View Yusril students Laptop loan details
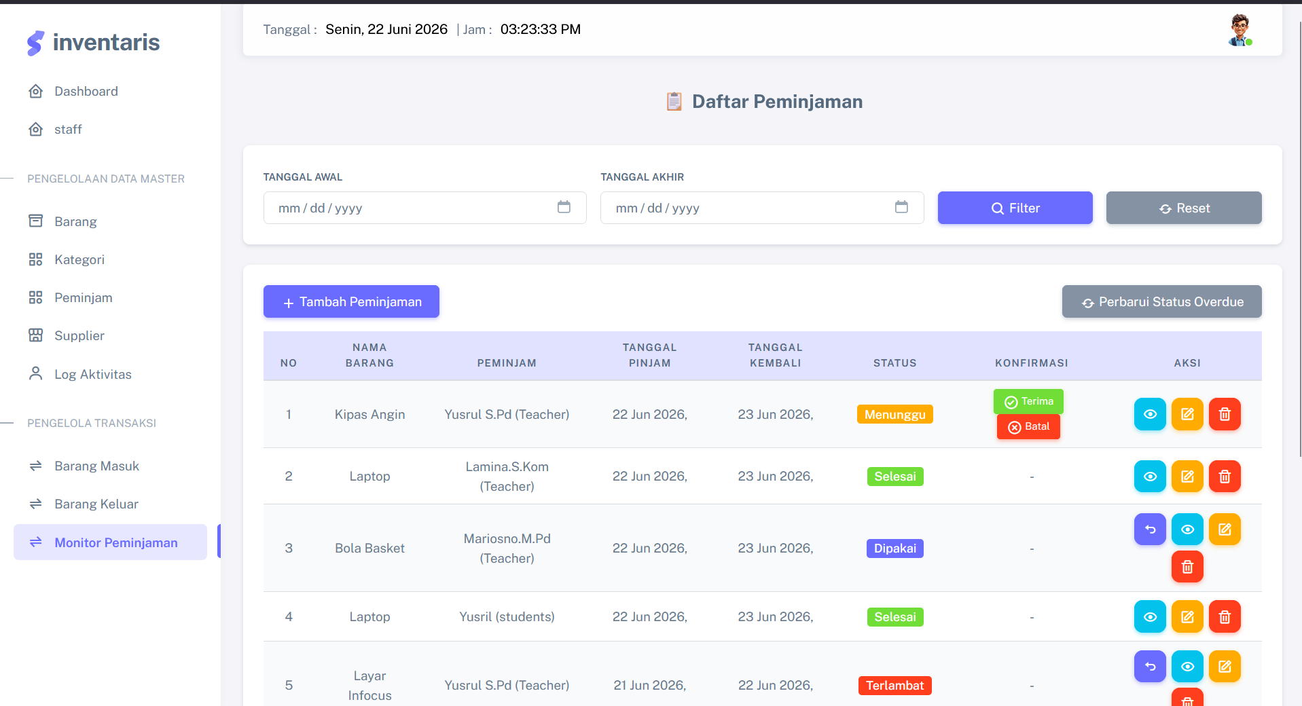Screen dimensions: 1302x706 (x=1150, y=617)
